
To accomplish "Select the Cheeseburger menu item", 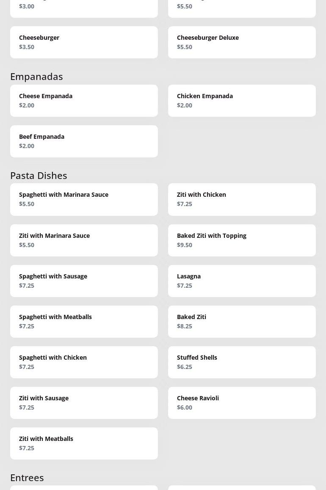I will pyautogui.click(x=84, y=42).
